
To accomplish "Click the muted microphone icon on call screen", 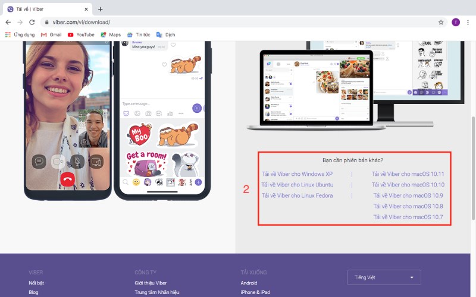I will [77, 162].
